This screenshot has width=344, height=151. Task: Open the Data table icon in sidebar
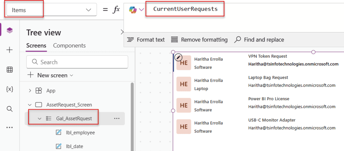pos(9,70)
